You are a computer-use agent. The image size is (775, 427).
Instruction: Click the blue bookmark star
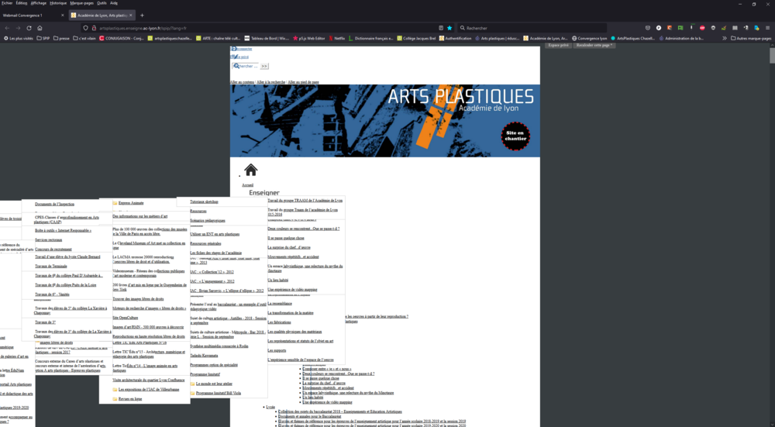(x=449, y=28)
